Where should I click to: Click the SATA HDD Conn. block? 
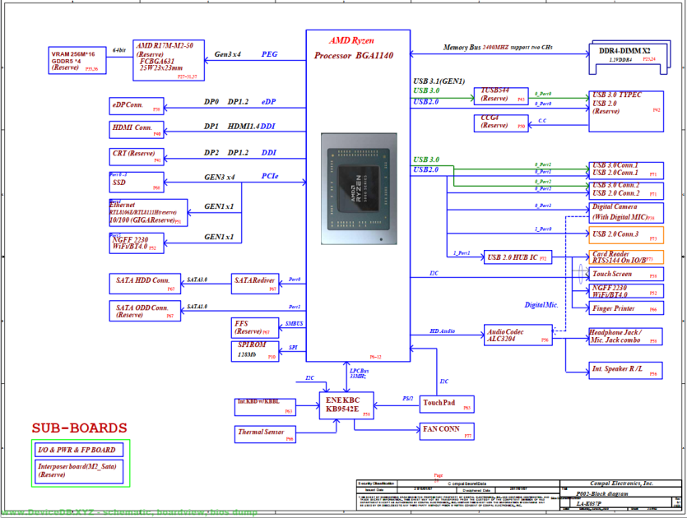pos(145,284)
